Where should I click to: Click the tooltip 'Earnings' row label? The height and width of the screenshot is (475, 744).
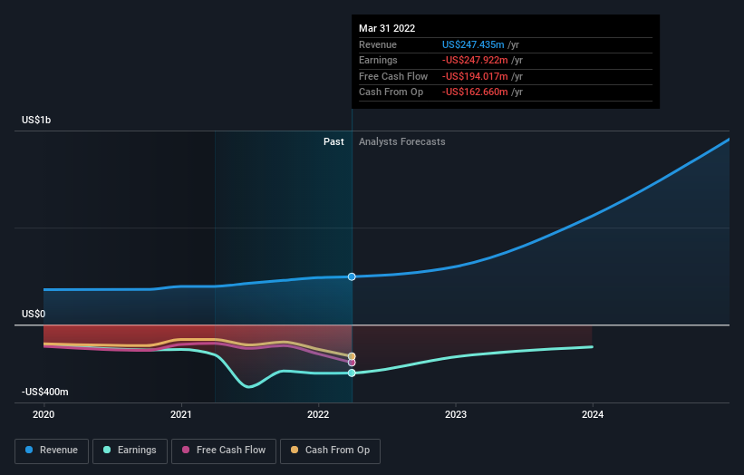click(378, 60)
